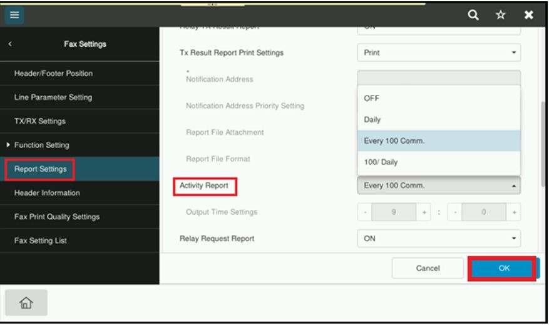The image size is (549, 326).
Task: Click the Notification Address input field
Action: (438, 77)
